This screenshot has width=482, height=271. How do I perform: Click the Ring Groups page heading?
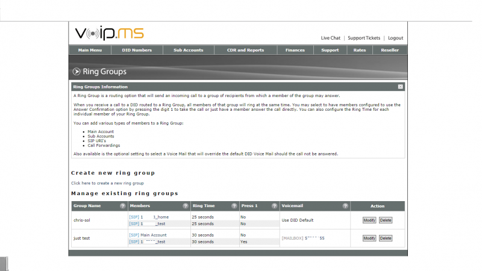[104, 72]
